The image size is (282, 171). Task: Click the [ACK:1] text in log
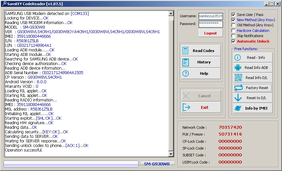72,146
